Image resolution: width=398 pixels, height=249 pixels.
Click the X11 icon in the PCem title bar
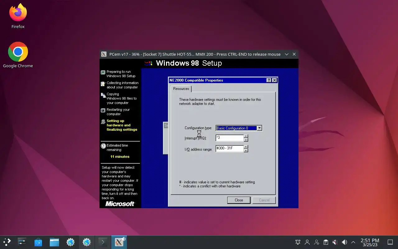click(x=104, y=54)
